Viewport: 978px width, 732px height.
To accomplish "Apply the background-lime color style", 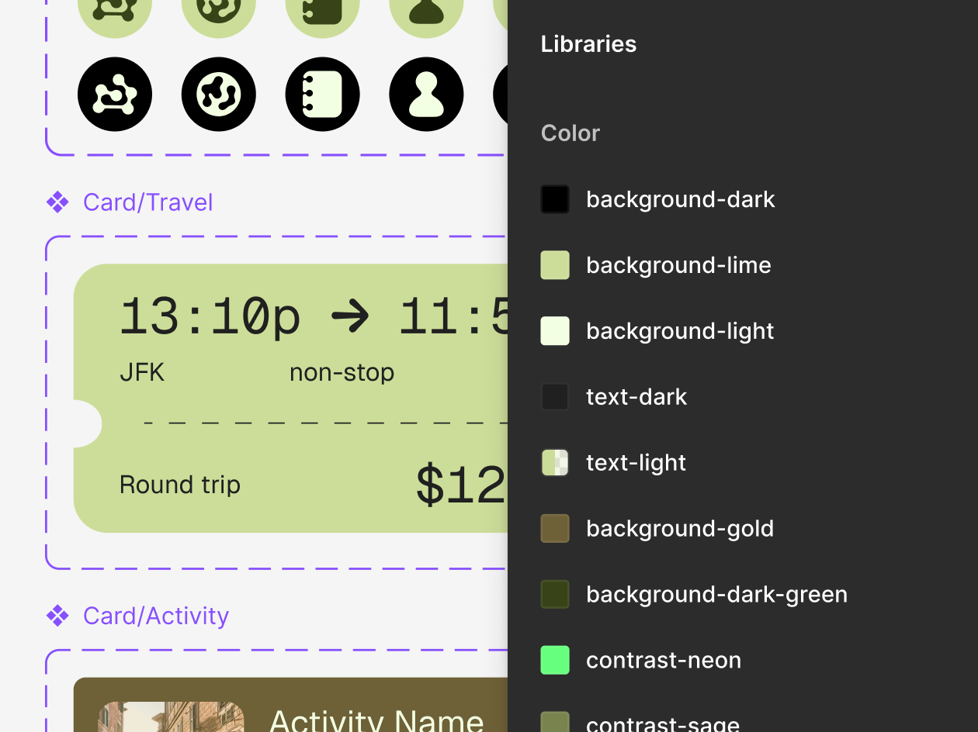I will click(x=678, y=264).
